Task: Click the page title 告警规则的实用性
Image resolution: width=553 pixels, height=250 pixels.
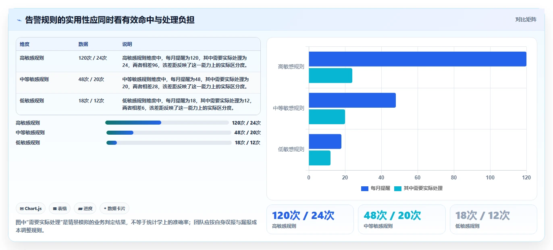Action: tap(110, 20)
